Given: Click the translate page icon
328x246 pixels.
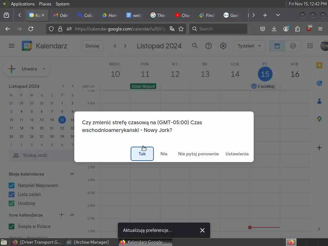Looking at the screenshot, I should coord(172,29).
